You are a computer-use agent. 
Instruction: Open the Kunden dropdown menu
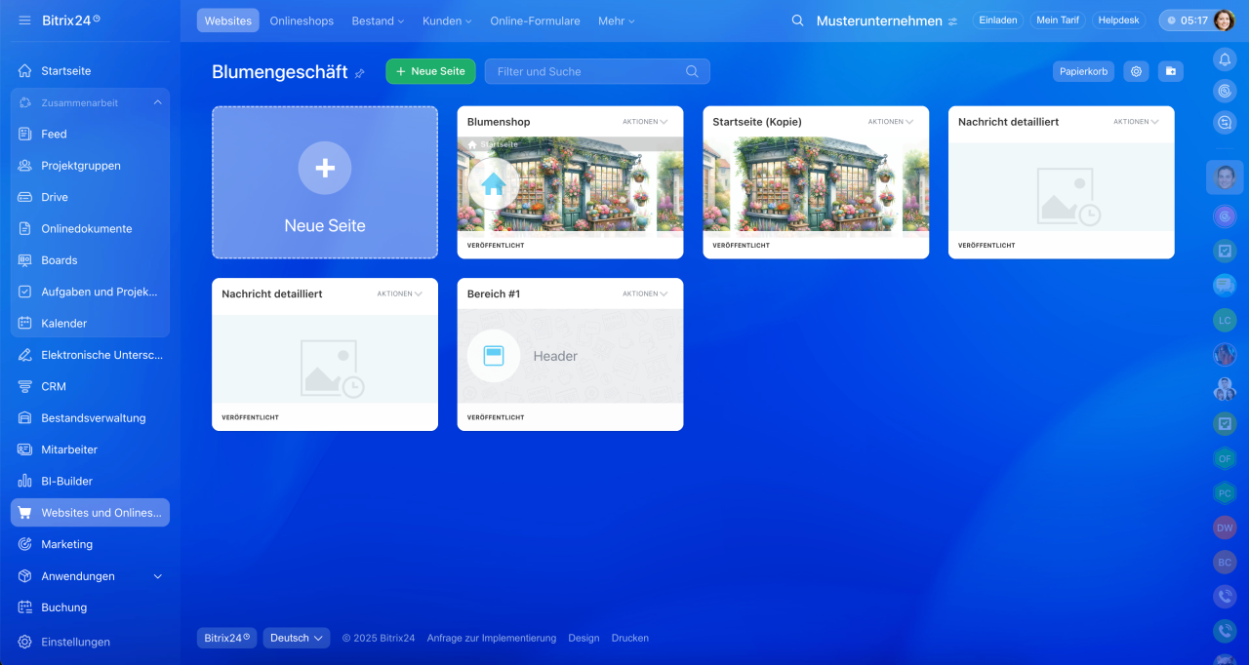tap(447, 20)
